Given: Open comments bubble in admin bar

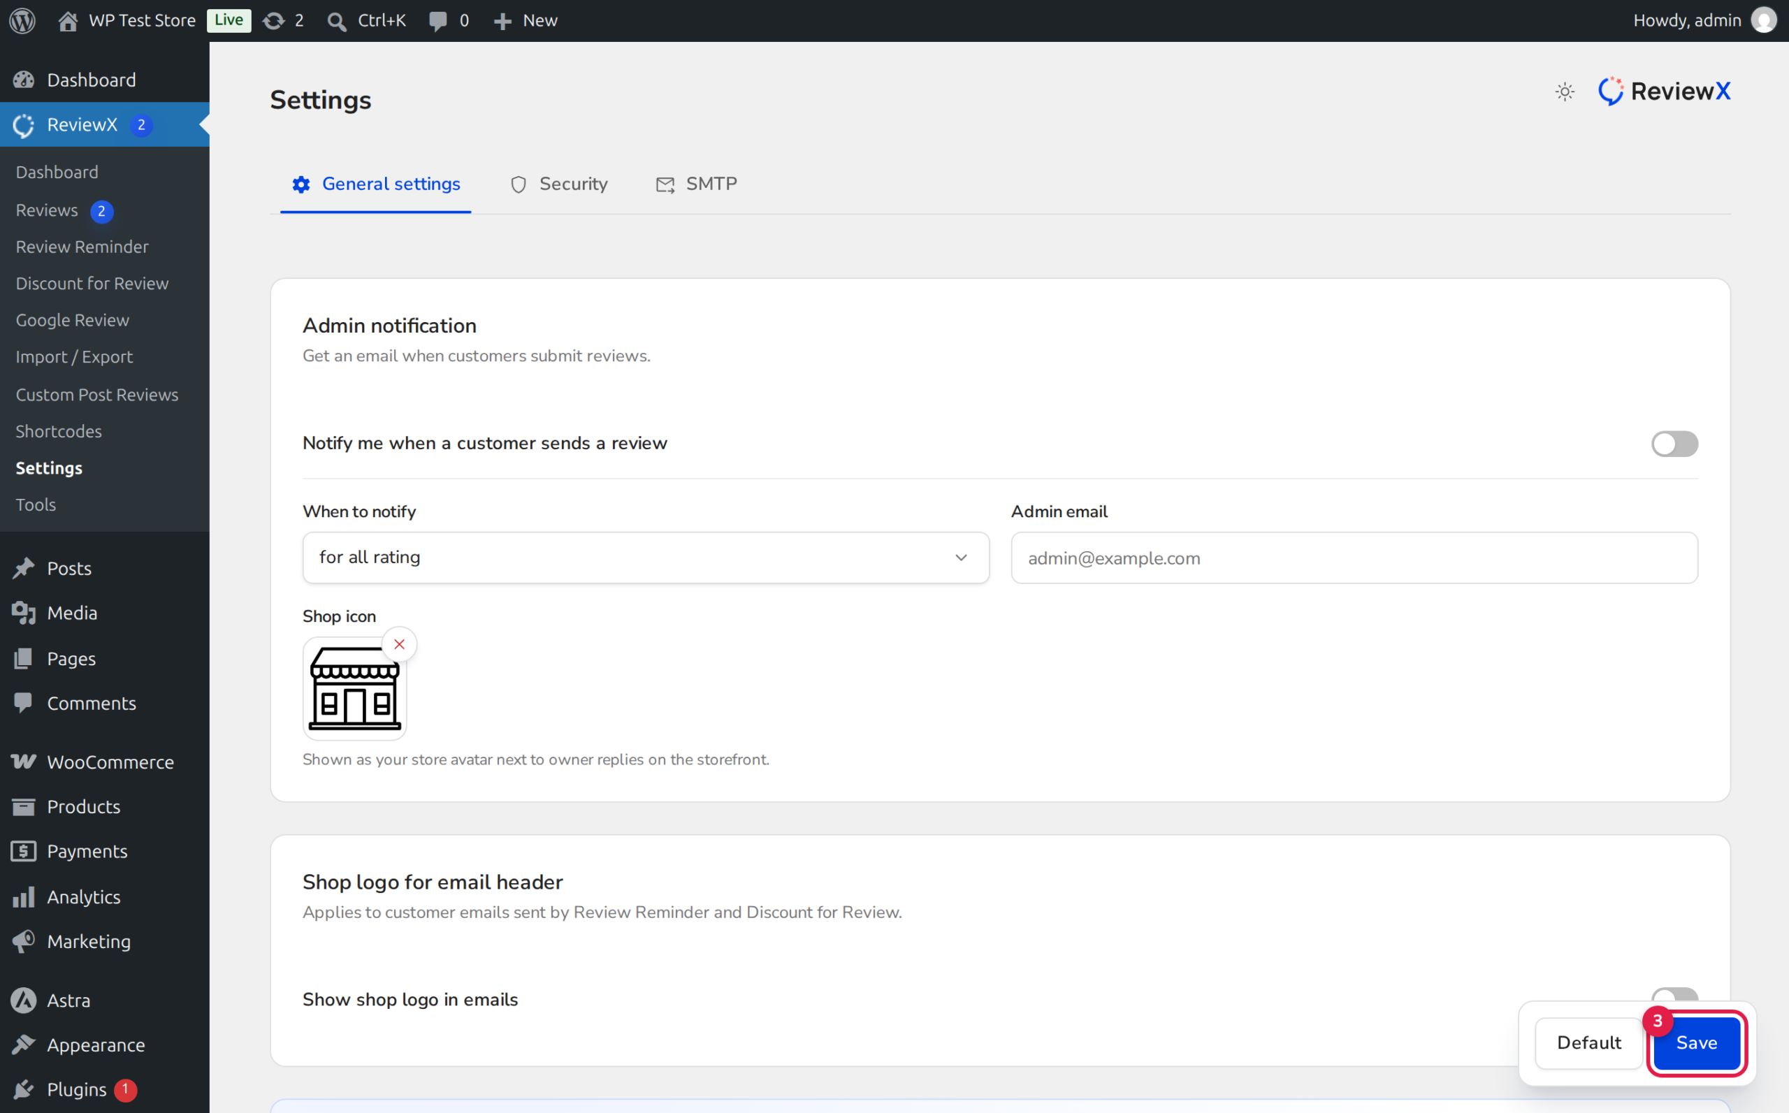Looking at the screenshot, I should (449, 20).
